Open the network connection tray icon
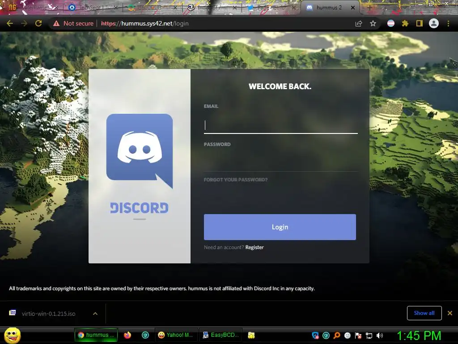 click(x=369, y=335)
